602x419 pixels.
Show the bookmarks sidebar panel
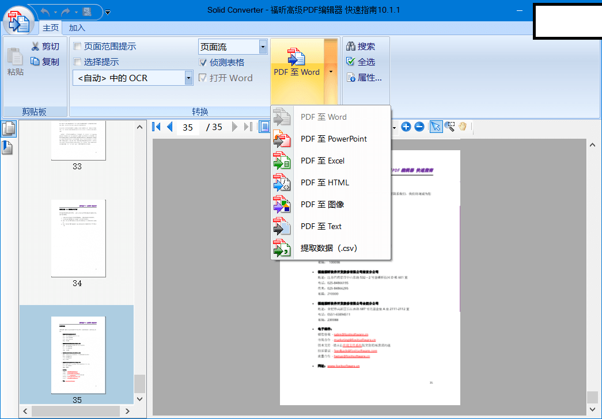7,148
